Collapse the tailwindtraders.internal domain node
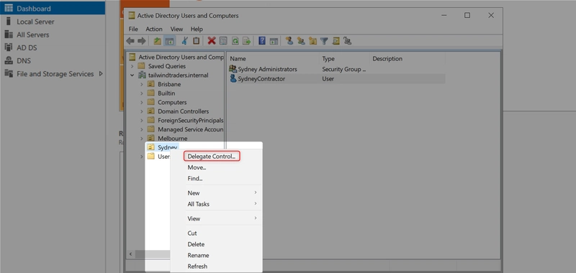Viewport: 576px width, 273px height. click(x=132, y=75)
